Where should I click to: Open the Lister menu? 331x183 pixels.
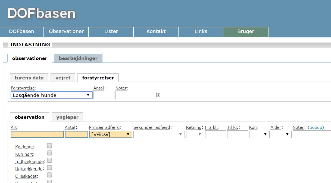coord(111,32)
